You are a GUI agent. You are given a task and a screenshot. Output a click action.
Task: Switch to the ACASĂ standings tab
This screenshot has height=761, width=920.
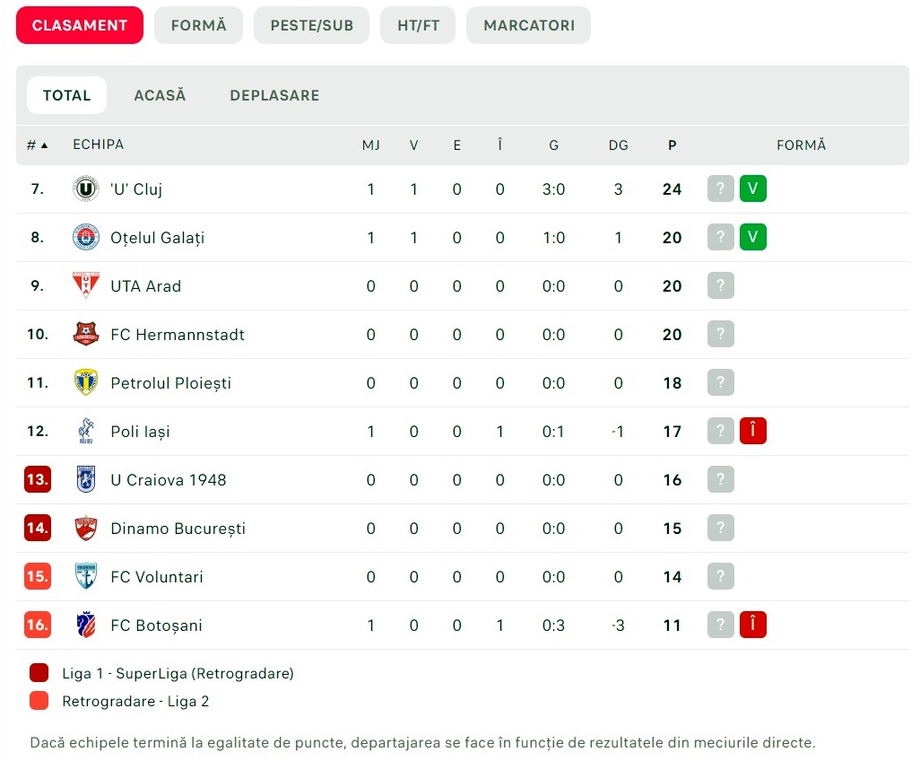160,95
